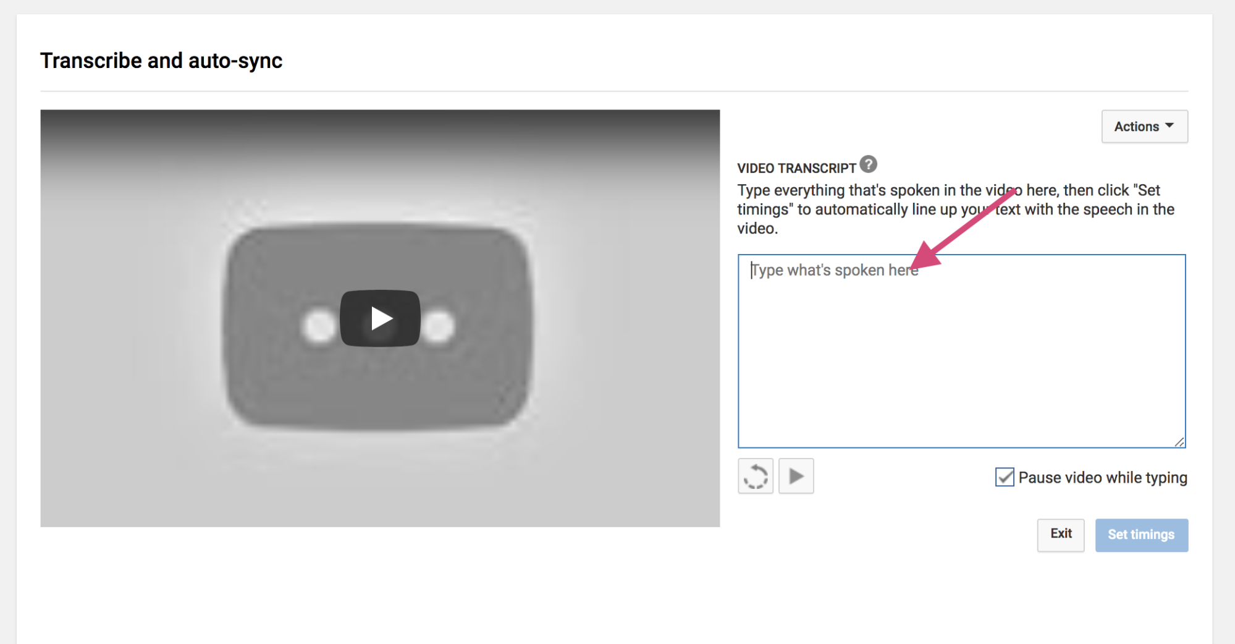Click the Exit button
The image size is (1235, 644).
click(x=1060, y=535)
